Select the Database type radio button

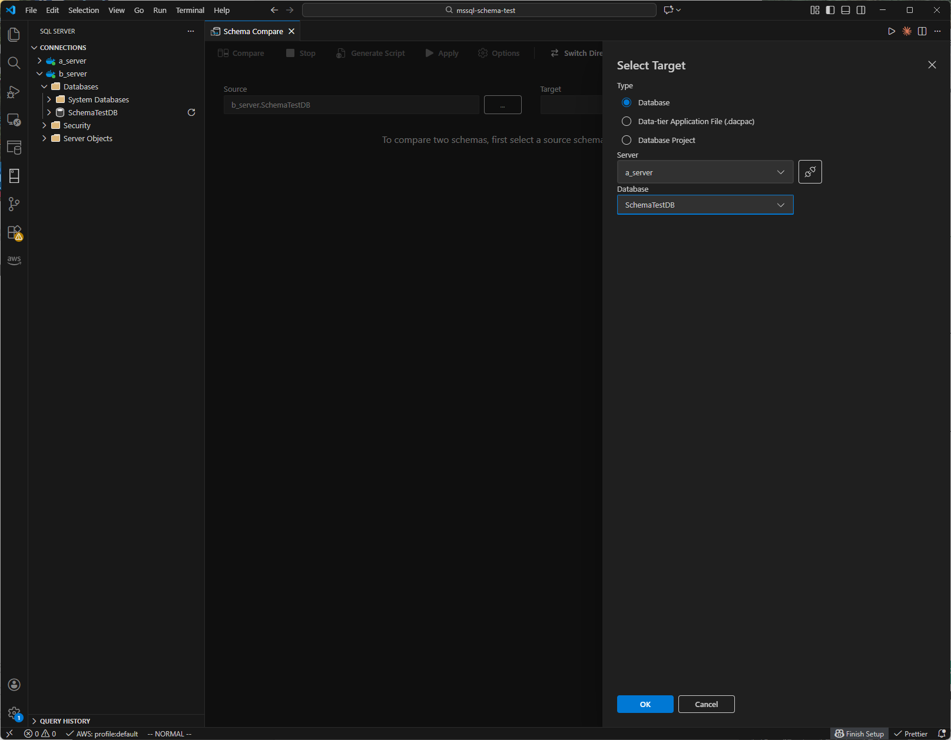(x=627, y=102)
